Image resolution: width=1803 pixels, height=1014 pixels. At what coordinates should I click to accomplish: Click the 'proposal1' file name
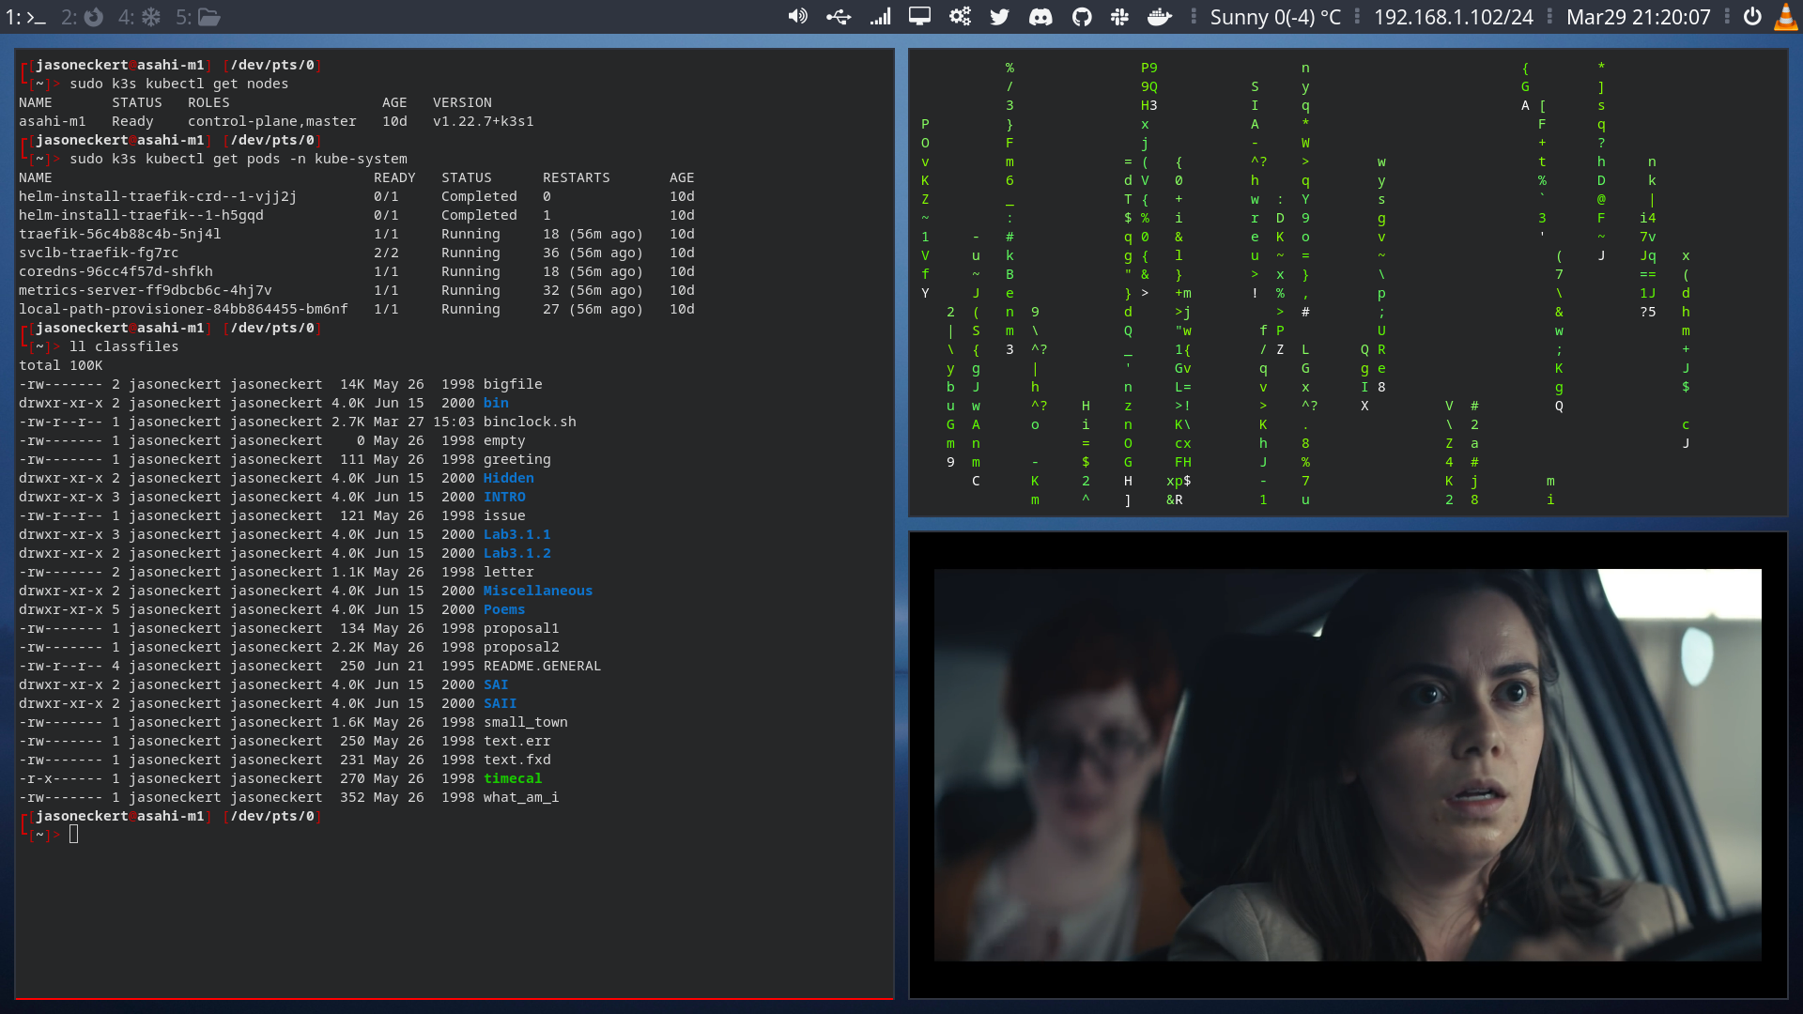pyautogui.click(x=521, y=628)
